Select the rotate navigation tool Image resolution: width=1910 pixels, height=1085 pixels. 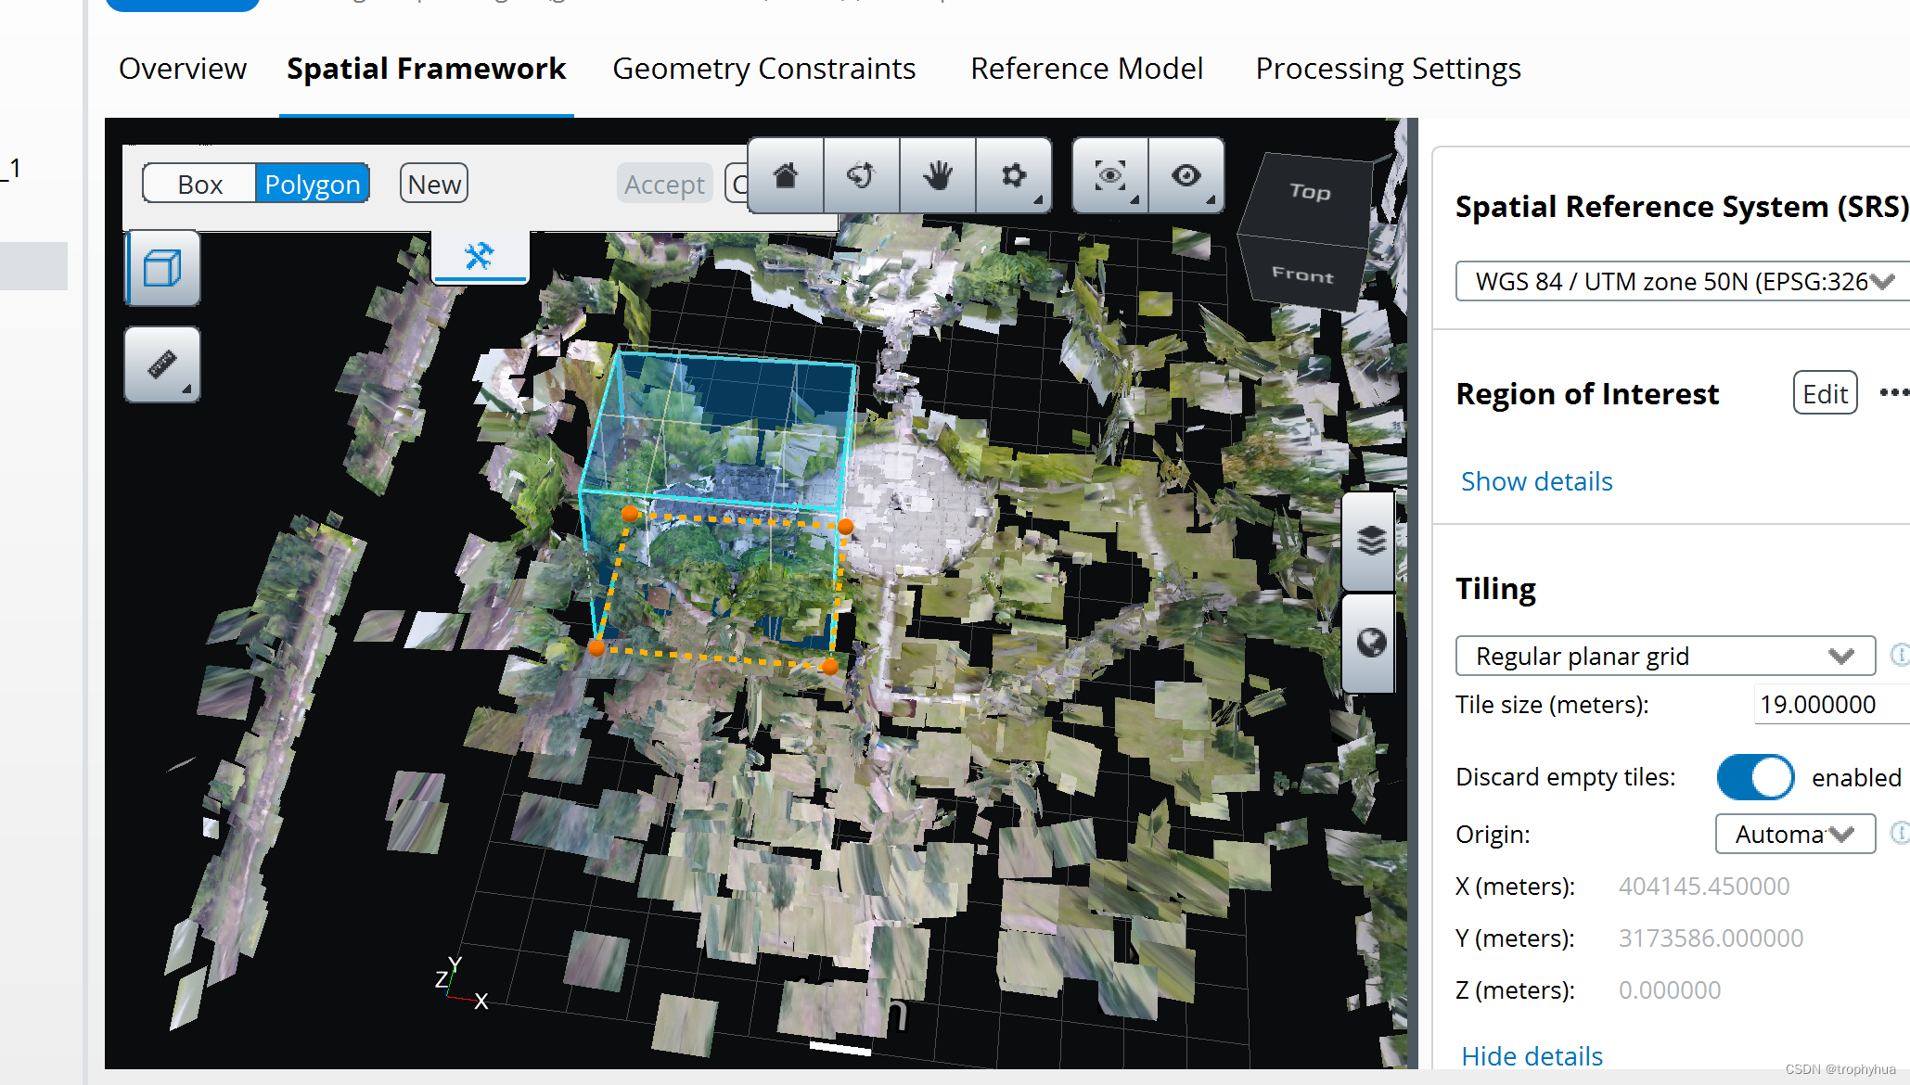point(862,175)
